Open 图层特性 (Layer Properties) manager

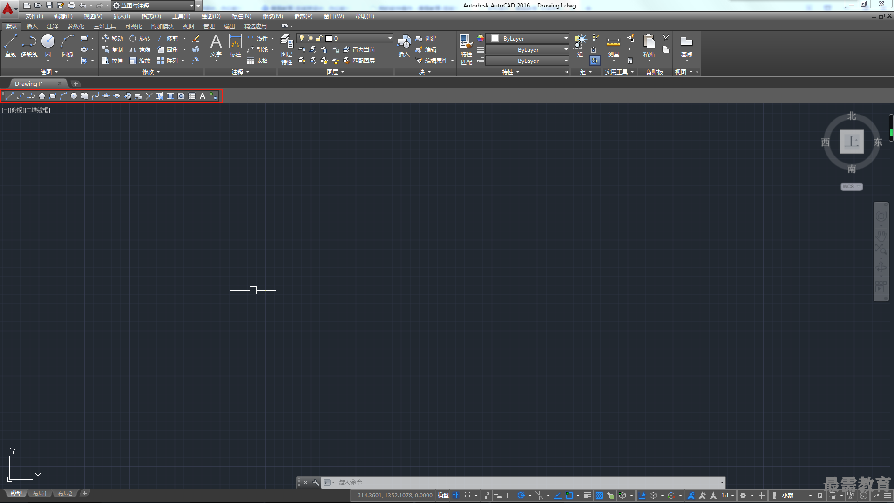[287, 49]
